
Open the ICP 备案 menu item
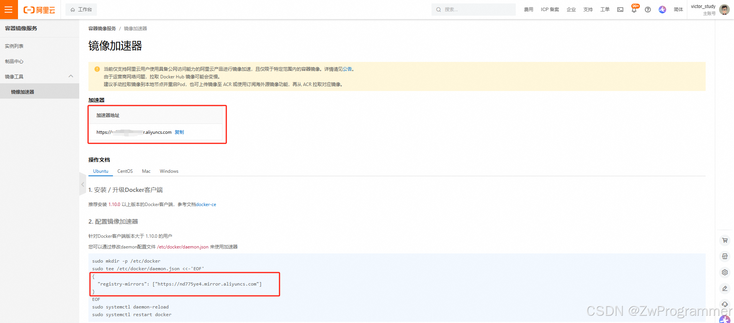550,10
